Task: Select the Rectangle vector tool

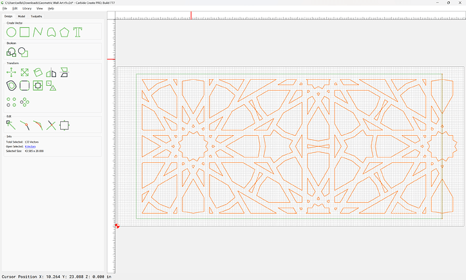Action: point(24,32)
